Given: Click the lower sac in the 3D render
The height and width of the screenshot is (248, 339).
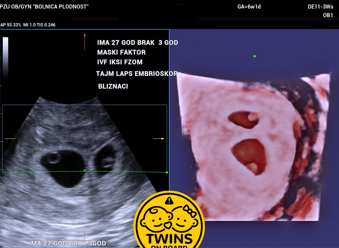Looking at the screenshot, I should pos(250,156).
